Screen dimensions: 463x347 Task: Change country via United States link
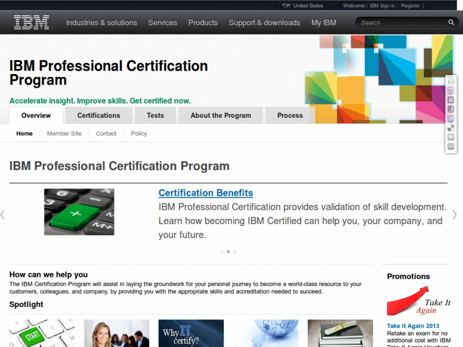point(308,6)
